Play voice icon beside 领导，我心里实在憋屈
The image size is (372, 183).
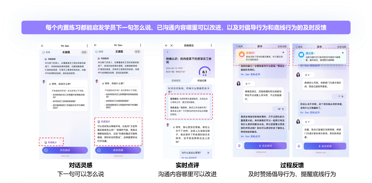[x=174, y=128]
